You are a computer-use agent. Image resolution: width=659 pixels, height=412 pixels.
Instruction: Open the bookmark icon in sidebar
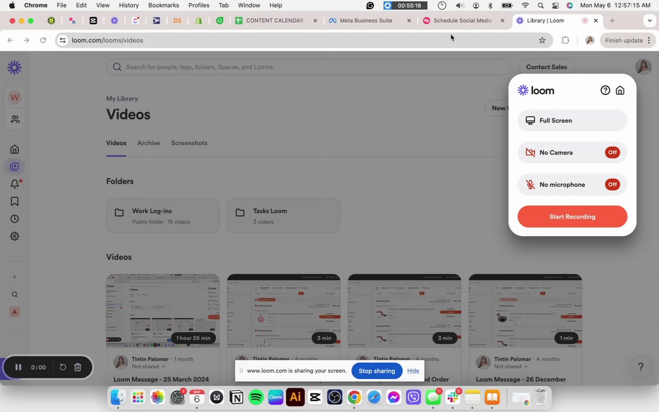[x=14, y=201]
